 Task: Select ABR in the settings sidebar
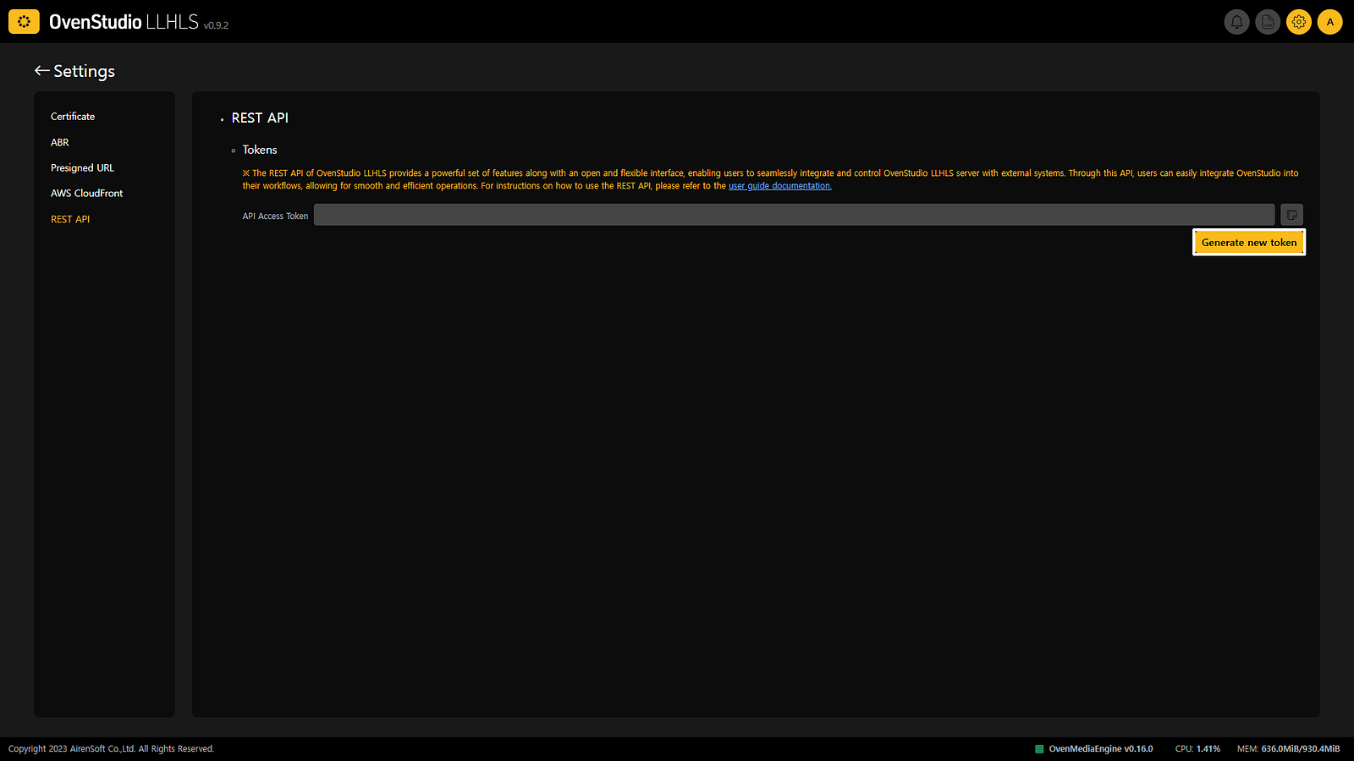pyautogui.click(x=60, y=143)
